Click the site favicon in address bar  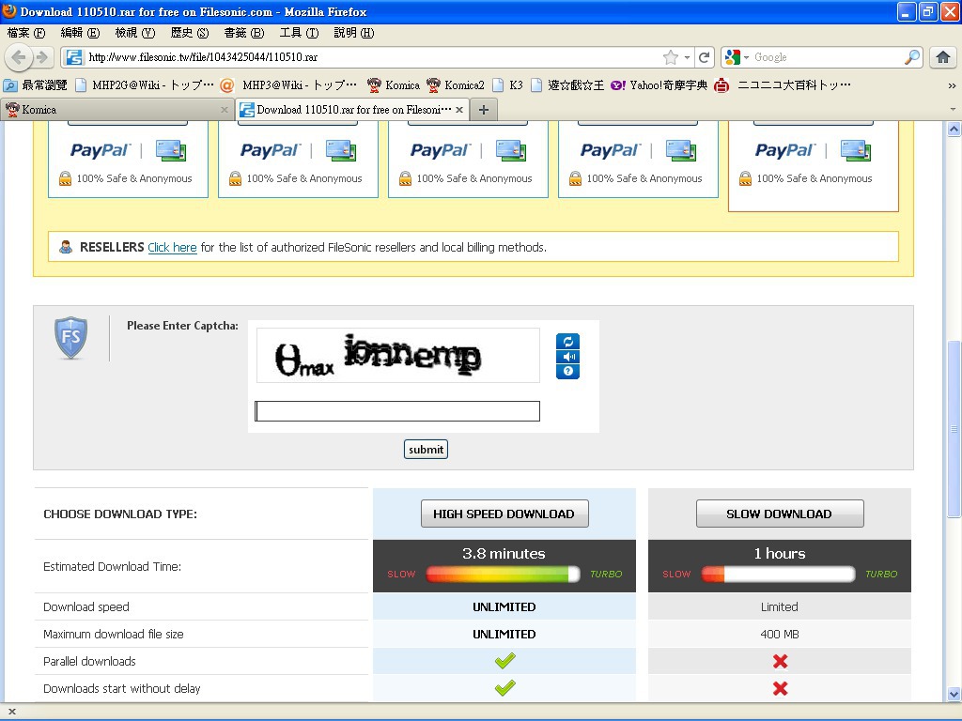pos(74,57)
